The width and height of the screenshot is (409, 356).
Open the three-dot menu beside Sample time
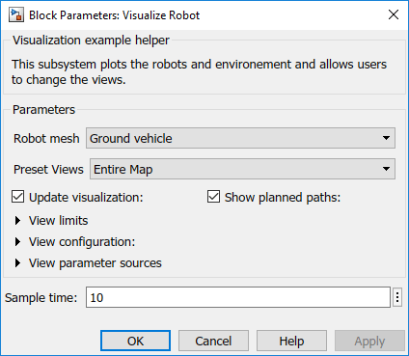[397, 297]
